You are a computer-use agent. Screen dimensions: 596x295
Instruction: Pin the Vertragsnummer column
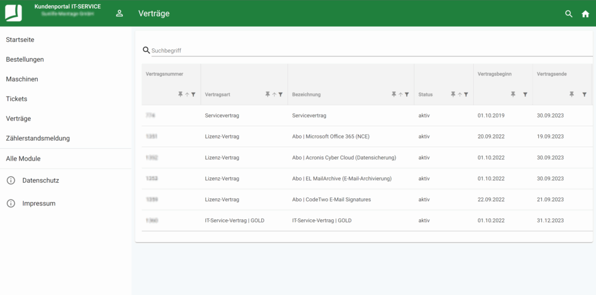coord(180,94)
